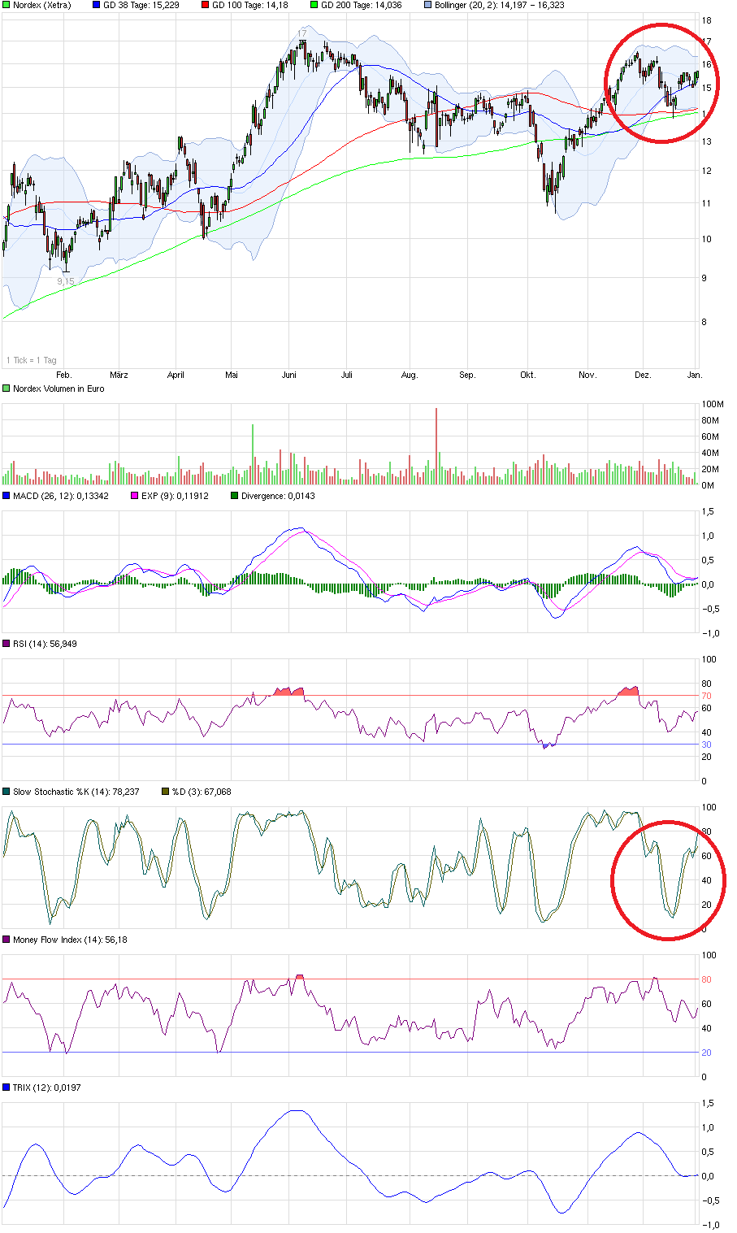Click the 'TRIX (12): 0,0197' label
Viewport: 737px width, 1233px height.
47,1088
